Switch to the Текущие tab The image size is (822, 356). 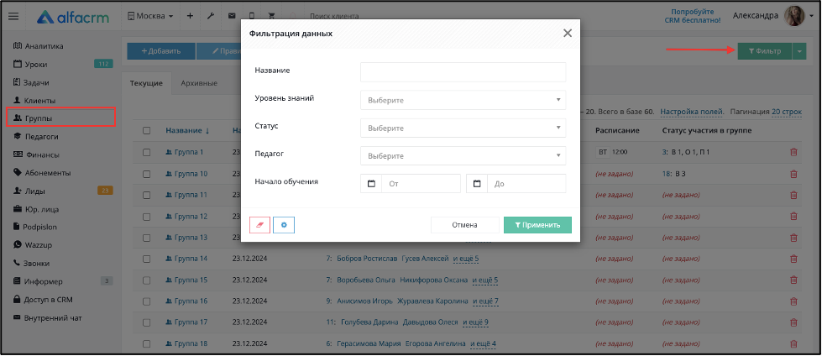click(146, 83)
